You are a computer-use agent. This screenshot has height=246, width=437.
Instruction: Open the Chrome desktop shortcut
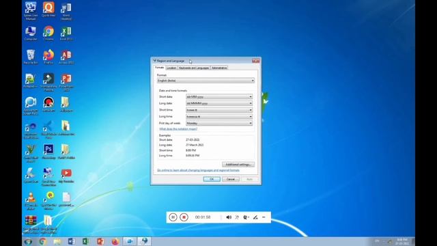pos(48,33)
